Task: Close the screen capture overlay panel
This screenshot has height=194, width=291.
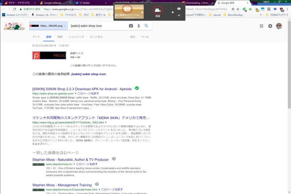Action: click(179, 15)
